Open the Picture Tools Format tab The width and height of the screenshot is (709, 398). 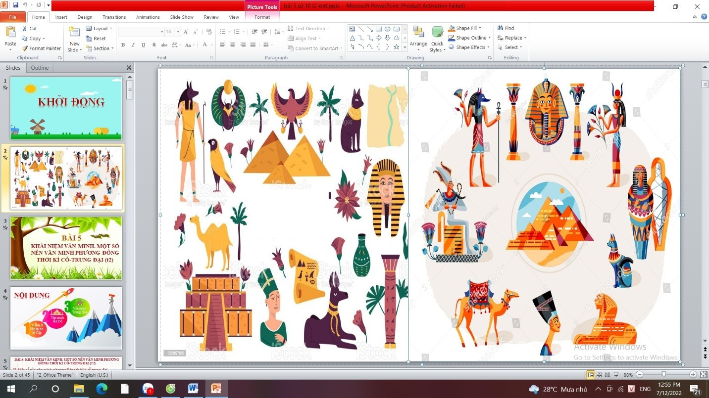coord(262,17)
